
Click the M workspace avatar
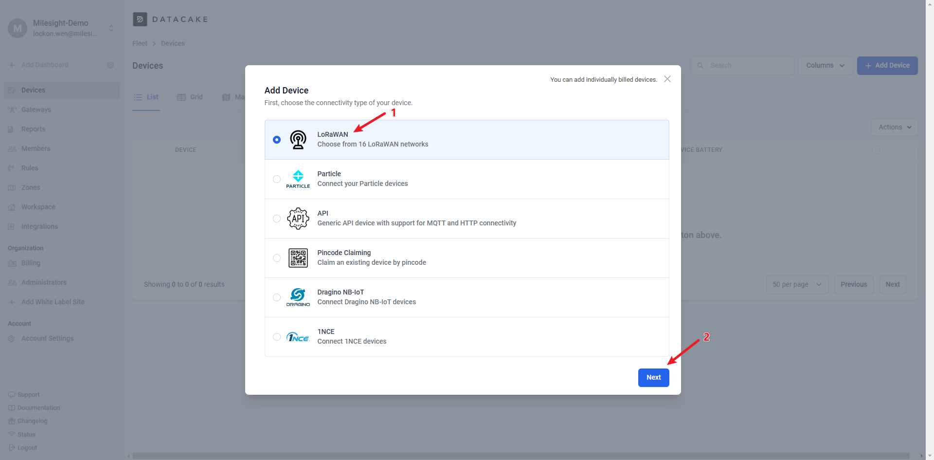pyautogui.click(x=18, y=28)
